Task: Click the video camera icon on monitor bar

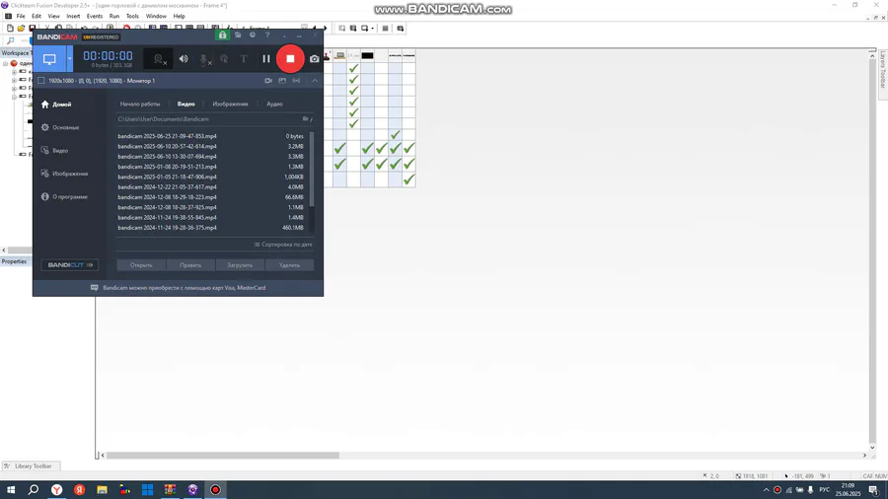Action: 268,81
